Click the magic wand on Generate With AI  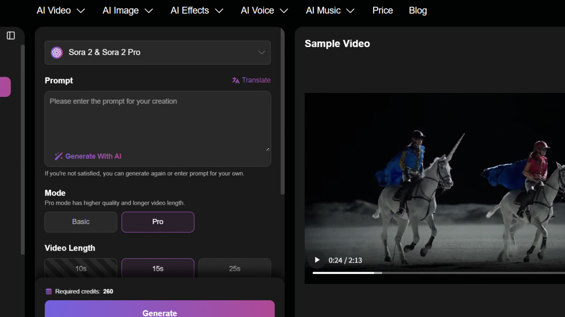pyautogui.click(x=58, y=156)
